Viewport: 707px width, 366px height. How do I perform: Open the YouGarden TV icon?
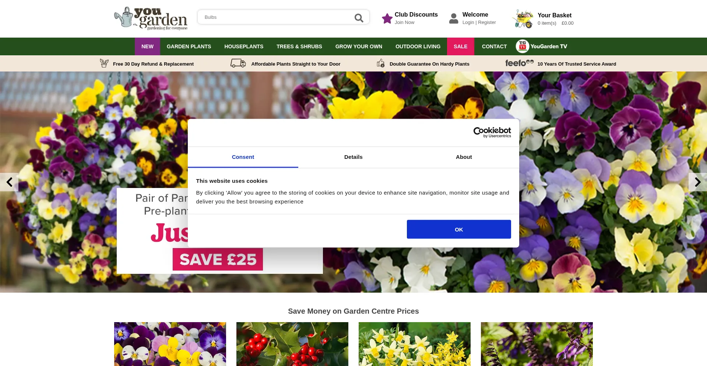click(522, 46)
